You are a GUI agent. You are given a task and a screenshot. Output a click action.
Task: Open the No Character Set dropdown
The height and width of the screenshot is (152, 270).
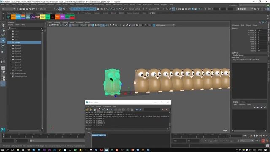211,141
